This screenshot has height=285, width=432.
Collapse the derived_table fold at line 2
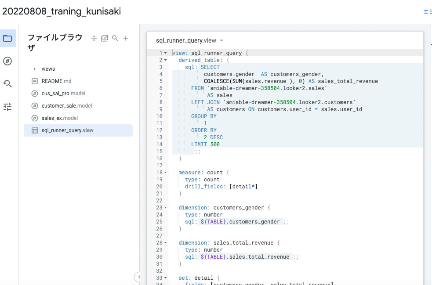pos(166,60)
